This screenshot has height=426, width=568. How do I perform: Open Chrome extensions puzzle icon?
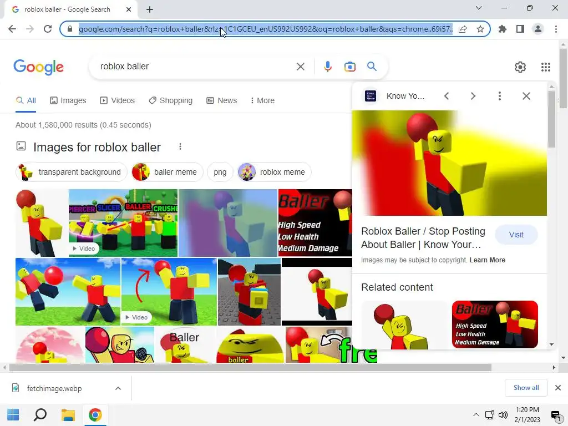pyautogui.click(x=503, y=29)
